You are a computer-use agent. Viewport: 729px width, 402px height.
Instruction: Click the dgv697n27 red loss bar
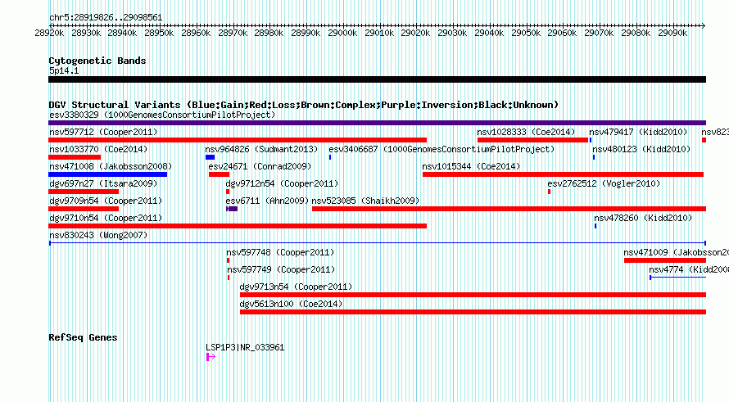[84, 192]
